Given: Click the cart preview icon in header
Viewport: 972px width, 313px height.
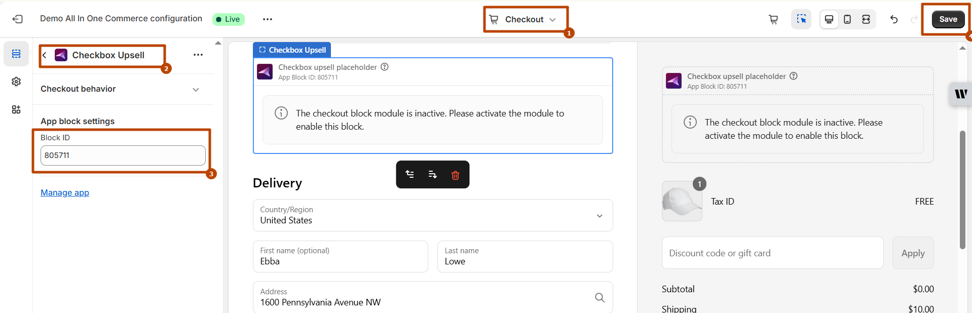Looking at the screenshot, I should point(773,19).
